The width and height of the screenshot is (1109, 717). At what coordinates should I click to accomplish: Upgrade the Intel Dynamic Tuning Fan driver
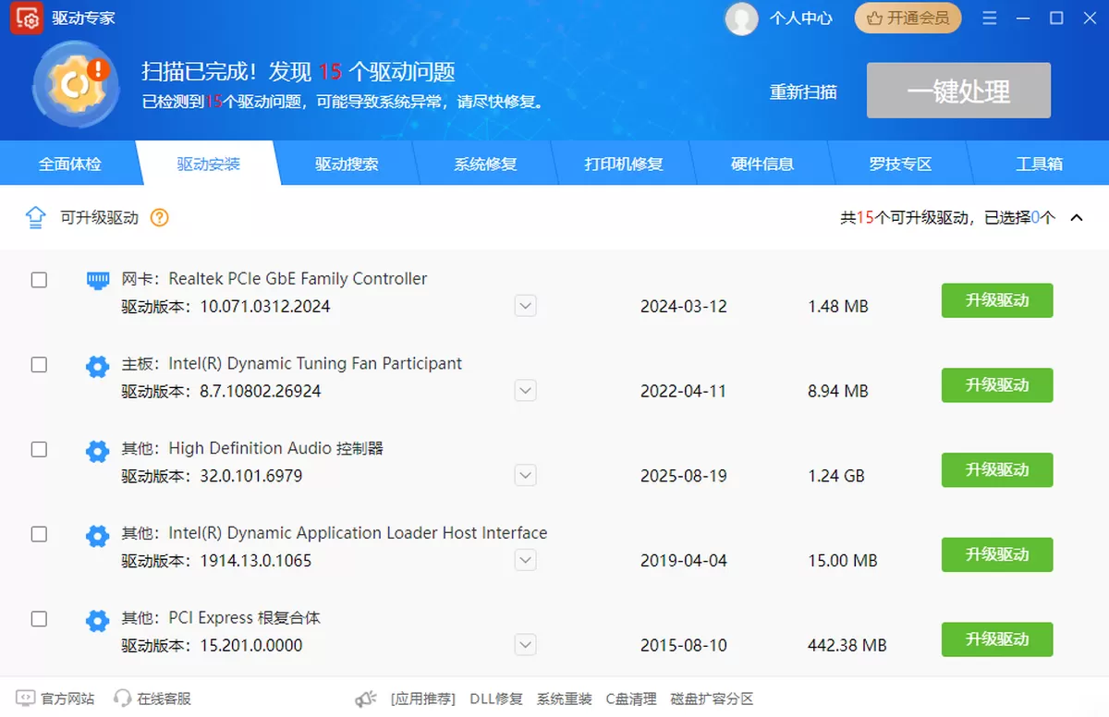coord(997,385)
